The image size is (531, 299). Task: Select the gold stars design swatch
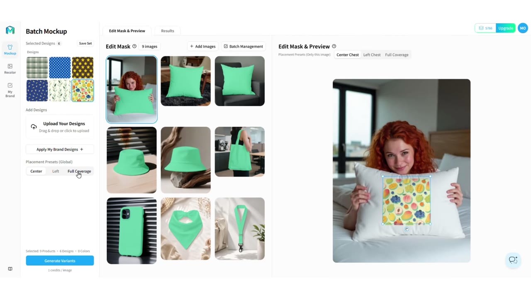tap(83, 68)
